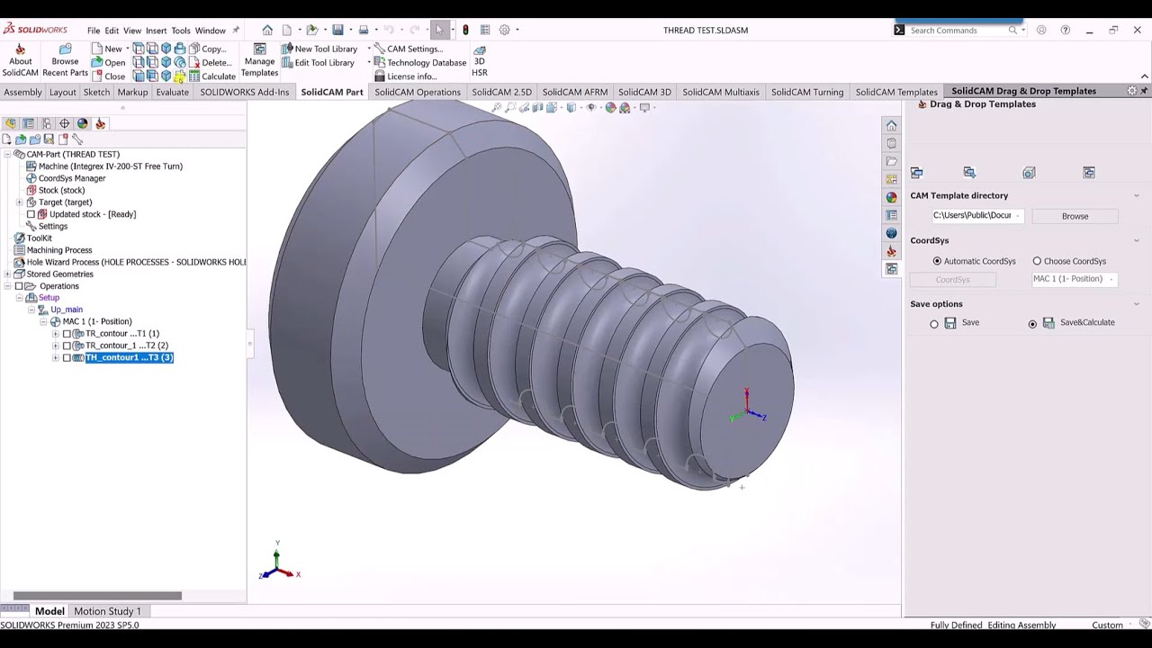This screenshot has width=1152, height=648.
Task: Browse Recent Parts in the ribbon
Action: click(65, 61)
